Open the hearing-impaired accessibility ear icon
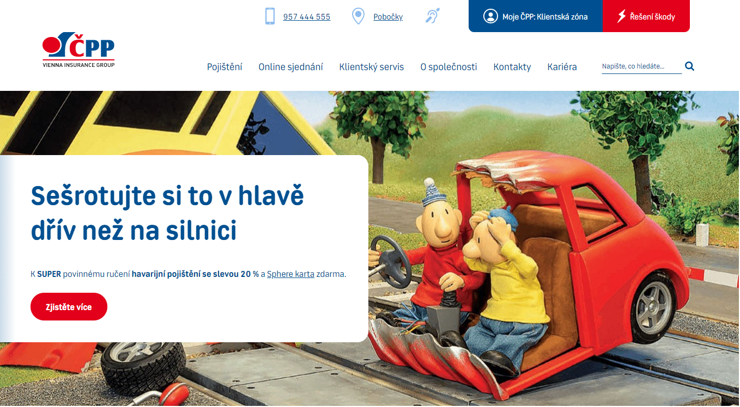 (432, 16)
